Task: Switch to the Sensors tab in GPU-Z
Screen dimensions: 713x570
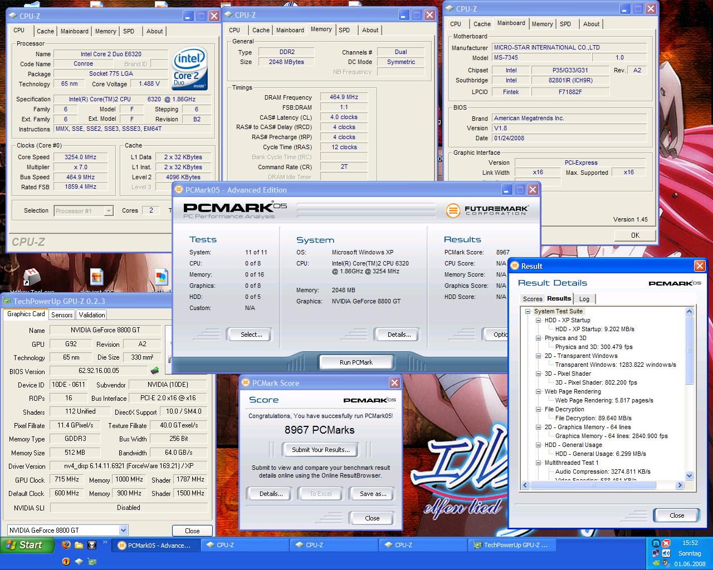Action: 62,315
